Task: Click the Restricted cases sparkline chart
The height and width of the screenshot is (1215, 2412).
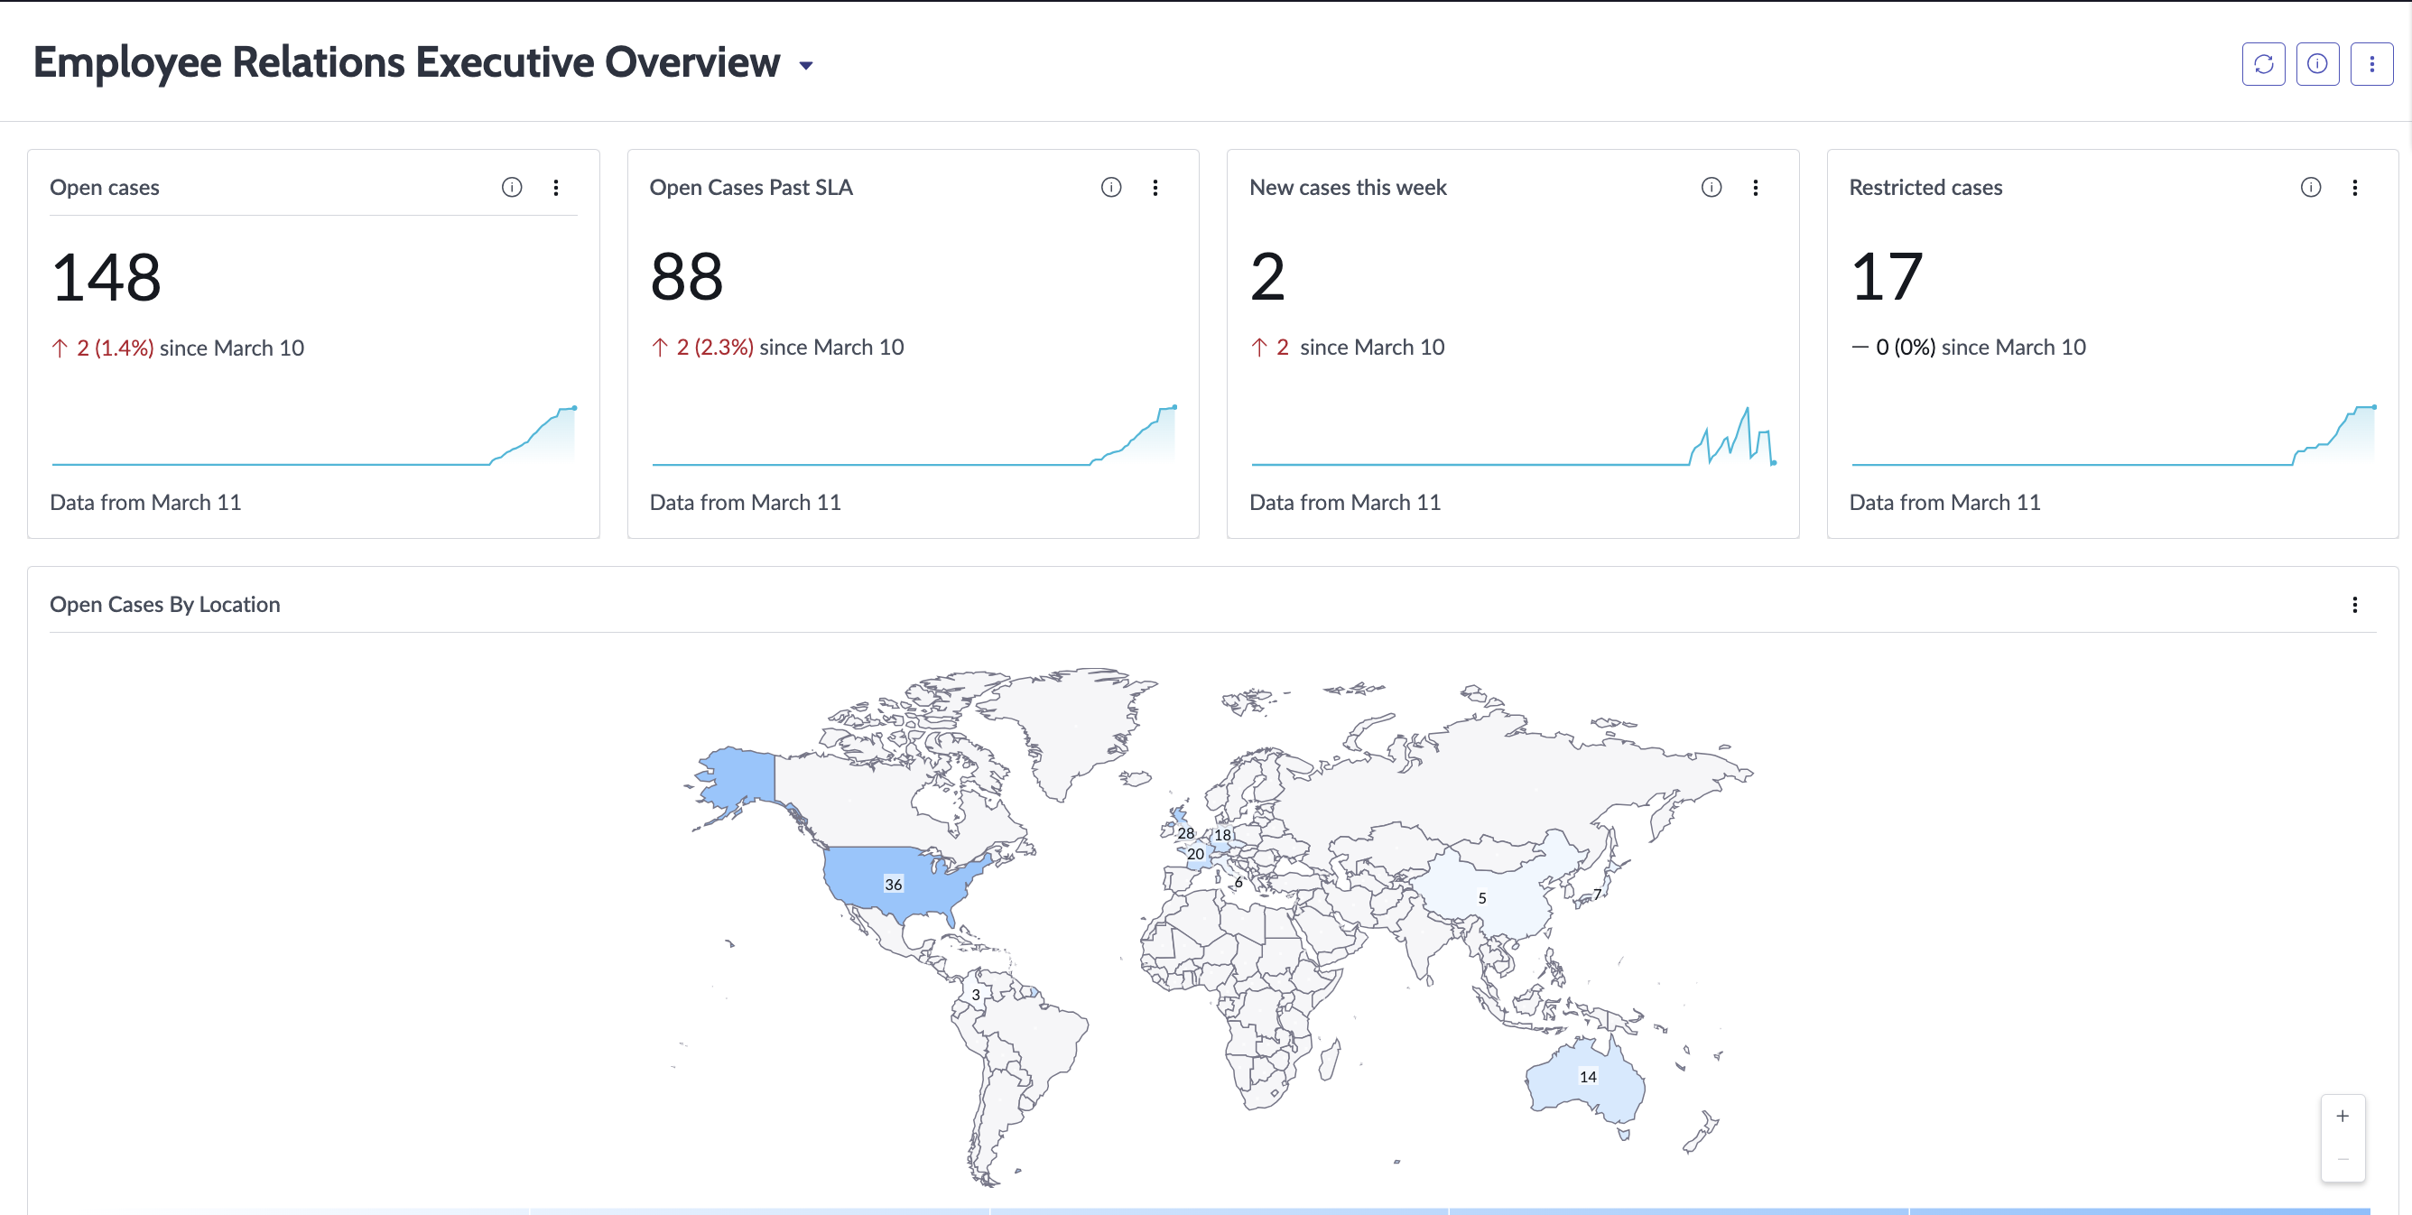Action: (x=2113, y=435)
